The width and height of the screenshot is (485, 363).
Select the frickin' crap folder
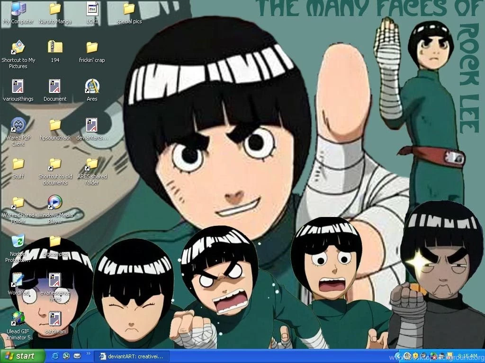92,51
